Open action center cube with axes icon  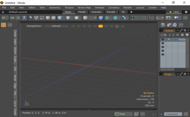pos(101,18)
